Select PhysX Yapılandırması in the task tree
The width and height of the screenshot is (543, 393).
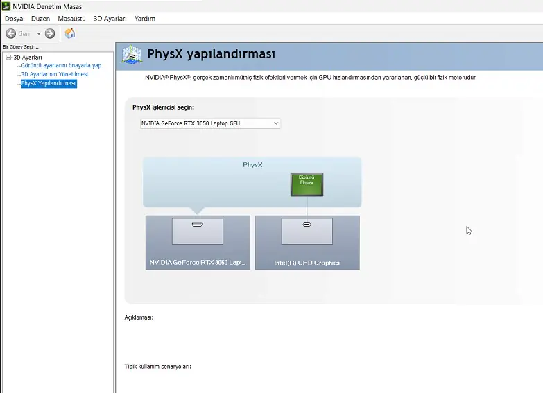[49, 83]
